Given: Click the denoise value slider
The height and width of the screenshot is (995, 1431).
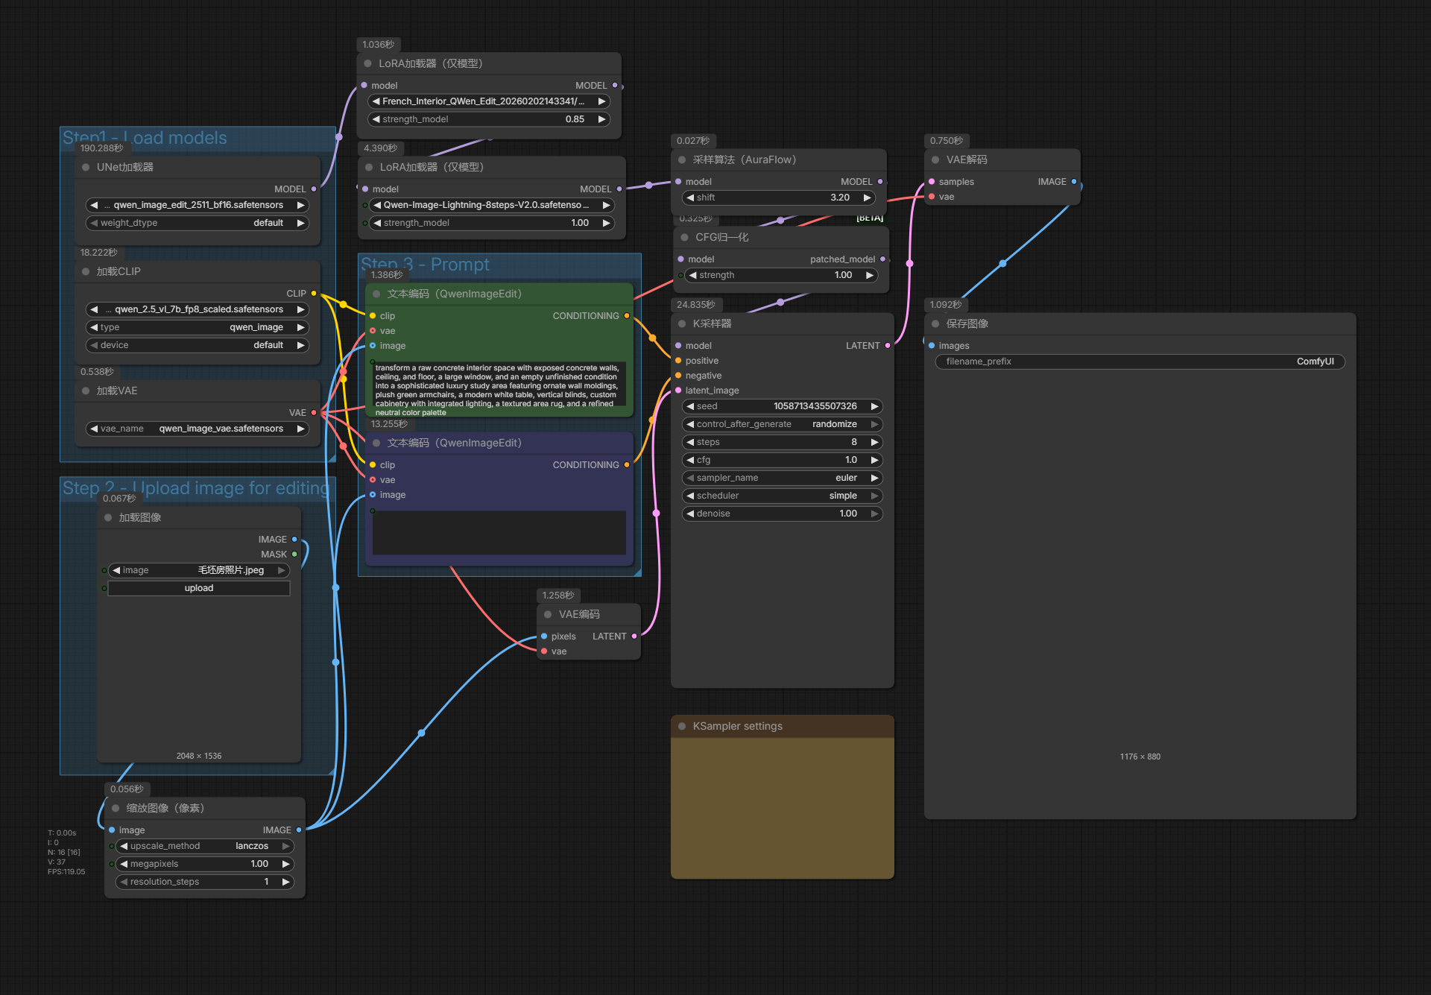Looking at the screenshot, I should 782,514.
